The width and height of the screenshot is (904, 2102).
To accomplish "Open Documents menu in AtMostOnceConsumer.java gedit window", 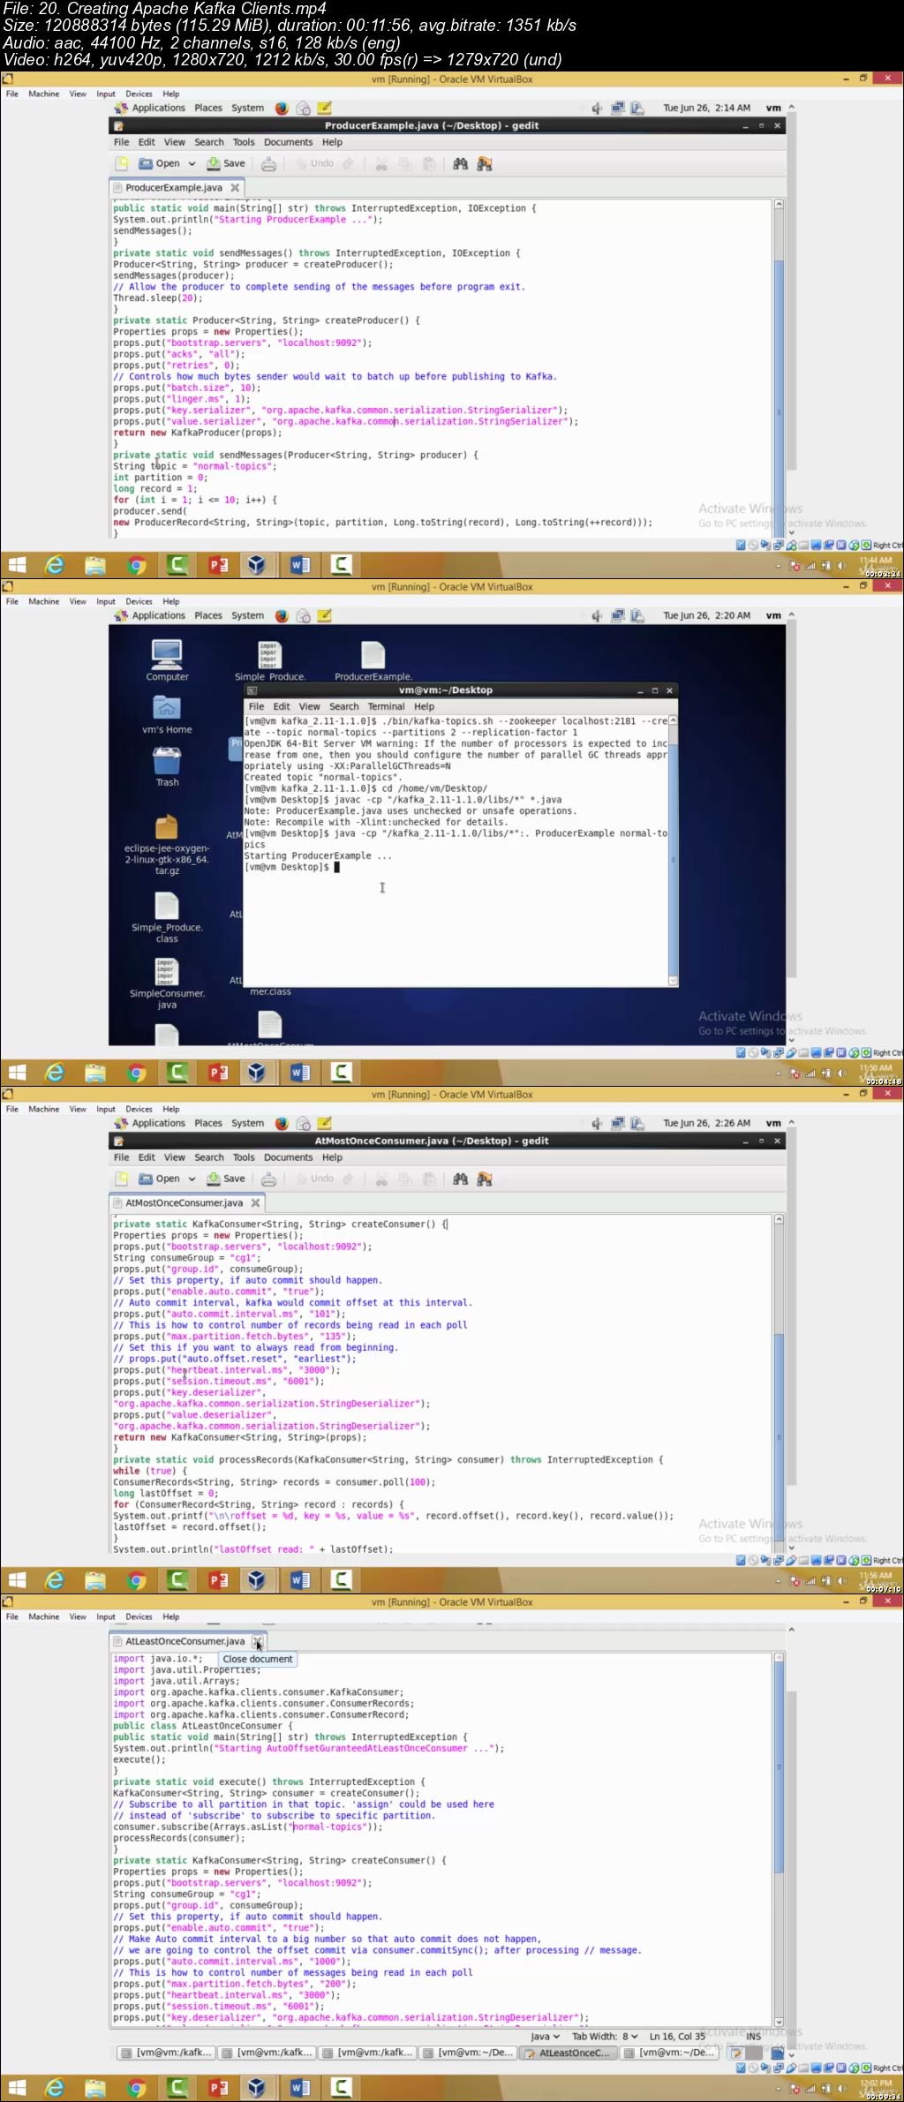I will click(288, 1157).
